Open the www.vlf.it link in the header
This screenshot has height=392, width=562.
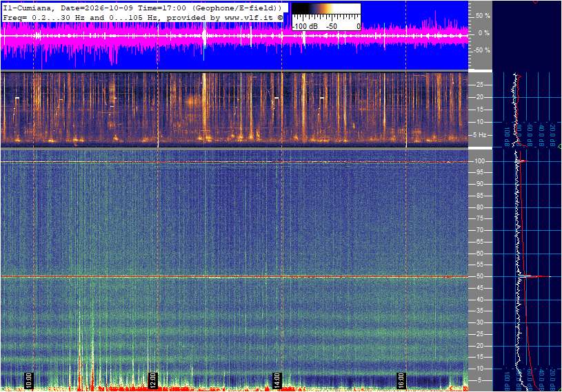[250, 17]
